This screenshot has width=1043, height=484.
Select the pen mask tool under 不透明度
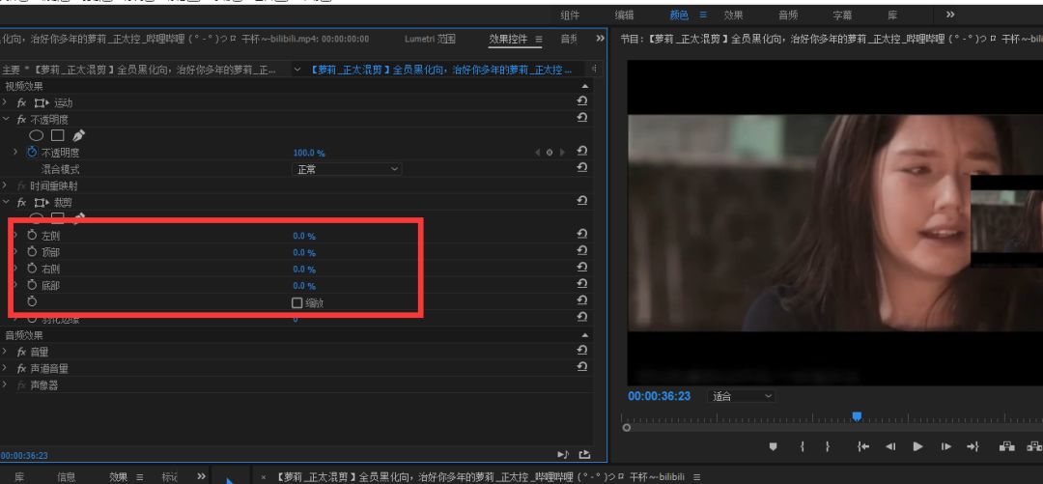78,136
